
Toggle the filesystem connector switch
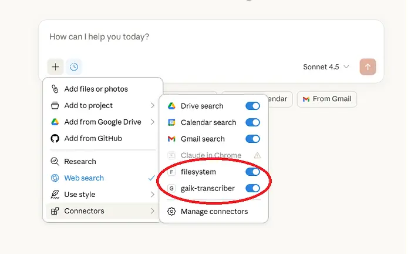(x=252, y=172)
